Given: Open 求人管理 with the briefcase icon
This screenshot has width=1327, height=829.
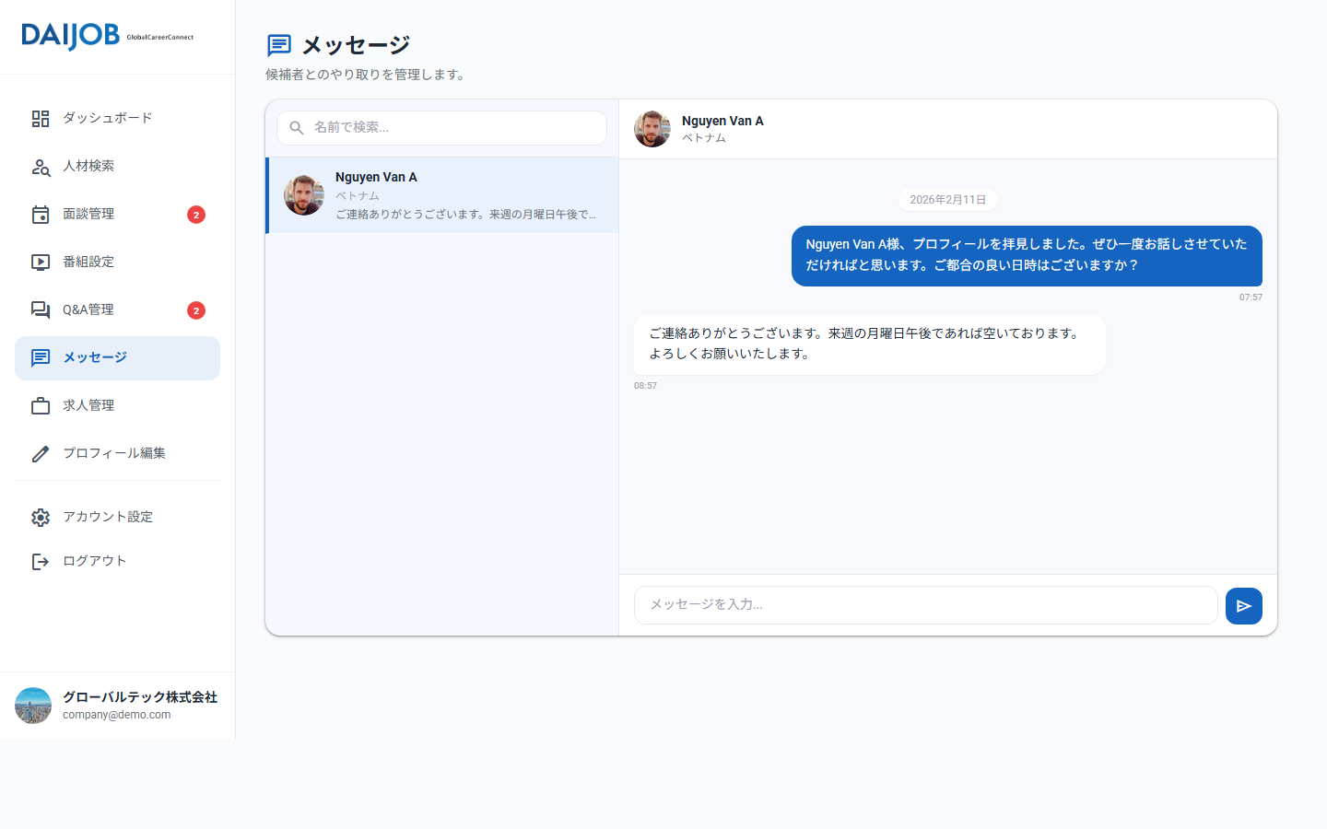Looking at the screenshot, I should pos(41,405).
